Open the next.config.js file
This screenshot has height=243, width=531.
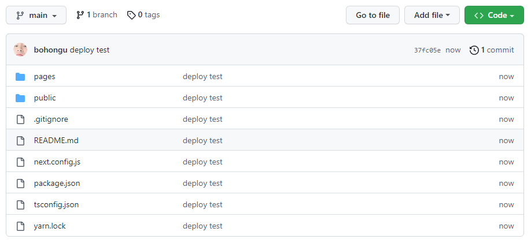57,162
